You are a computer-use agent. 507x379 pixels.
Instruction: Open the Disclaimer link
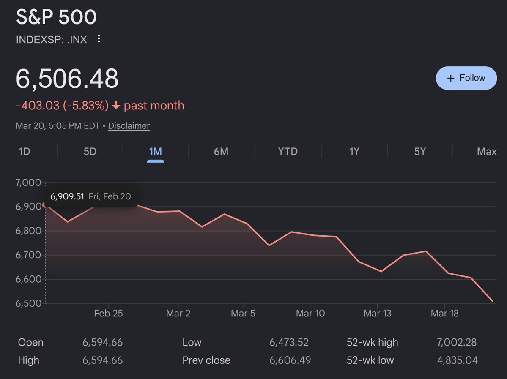[x=129, y=125]
